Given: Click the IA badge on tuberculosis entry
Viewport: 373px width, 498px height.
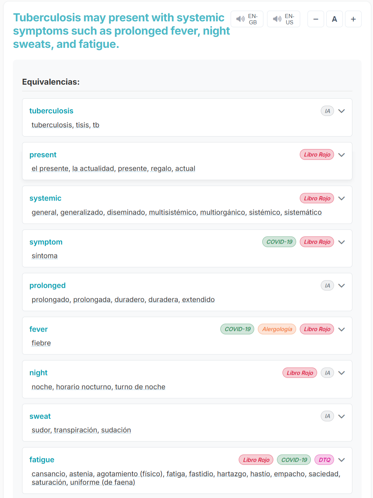Looking at the screenshot, I should [x=327, y=111].
